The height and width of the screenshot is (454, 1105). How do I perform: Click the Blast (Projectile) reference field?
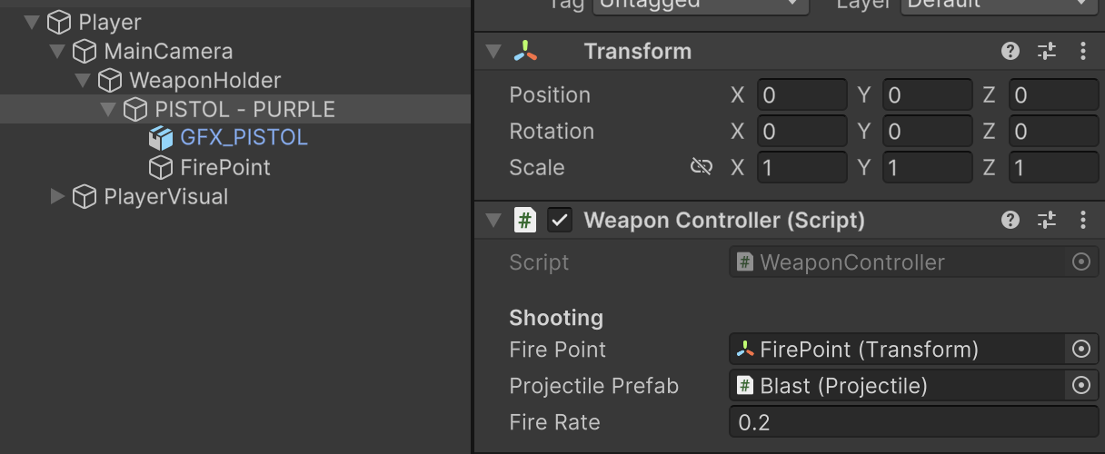pyautogui.click(x=895, y=386)
